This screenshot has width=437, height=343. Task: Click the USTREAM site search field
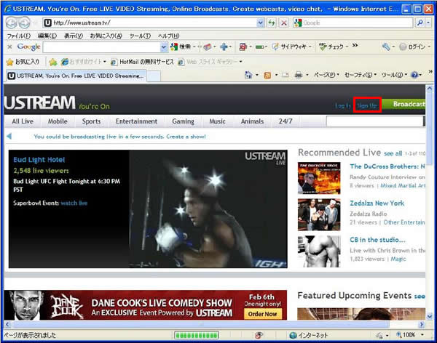(375, 121)
